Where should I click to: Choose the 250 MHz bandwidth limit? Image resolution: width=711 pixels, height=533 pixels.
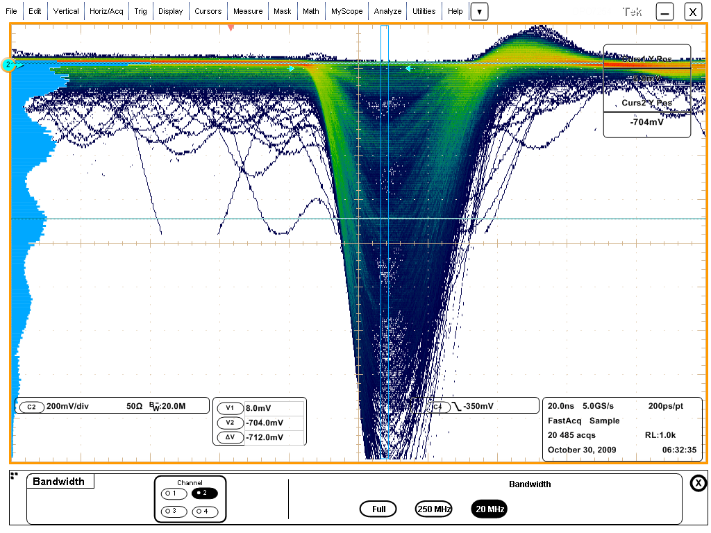pos(434,509)
